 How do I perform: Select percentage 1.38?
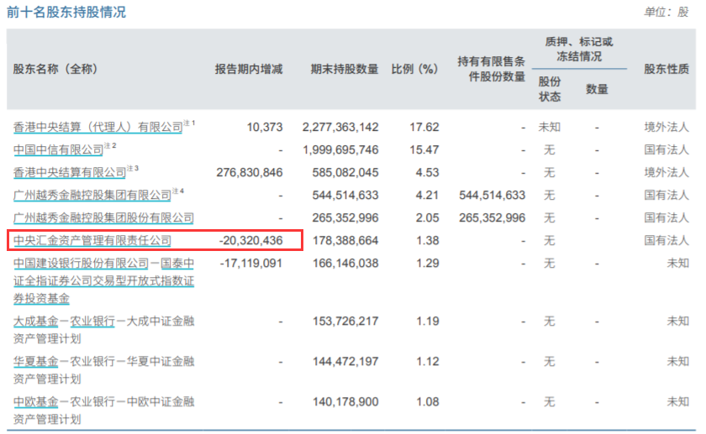tap(427, 241)
